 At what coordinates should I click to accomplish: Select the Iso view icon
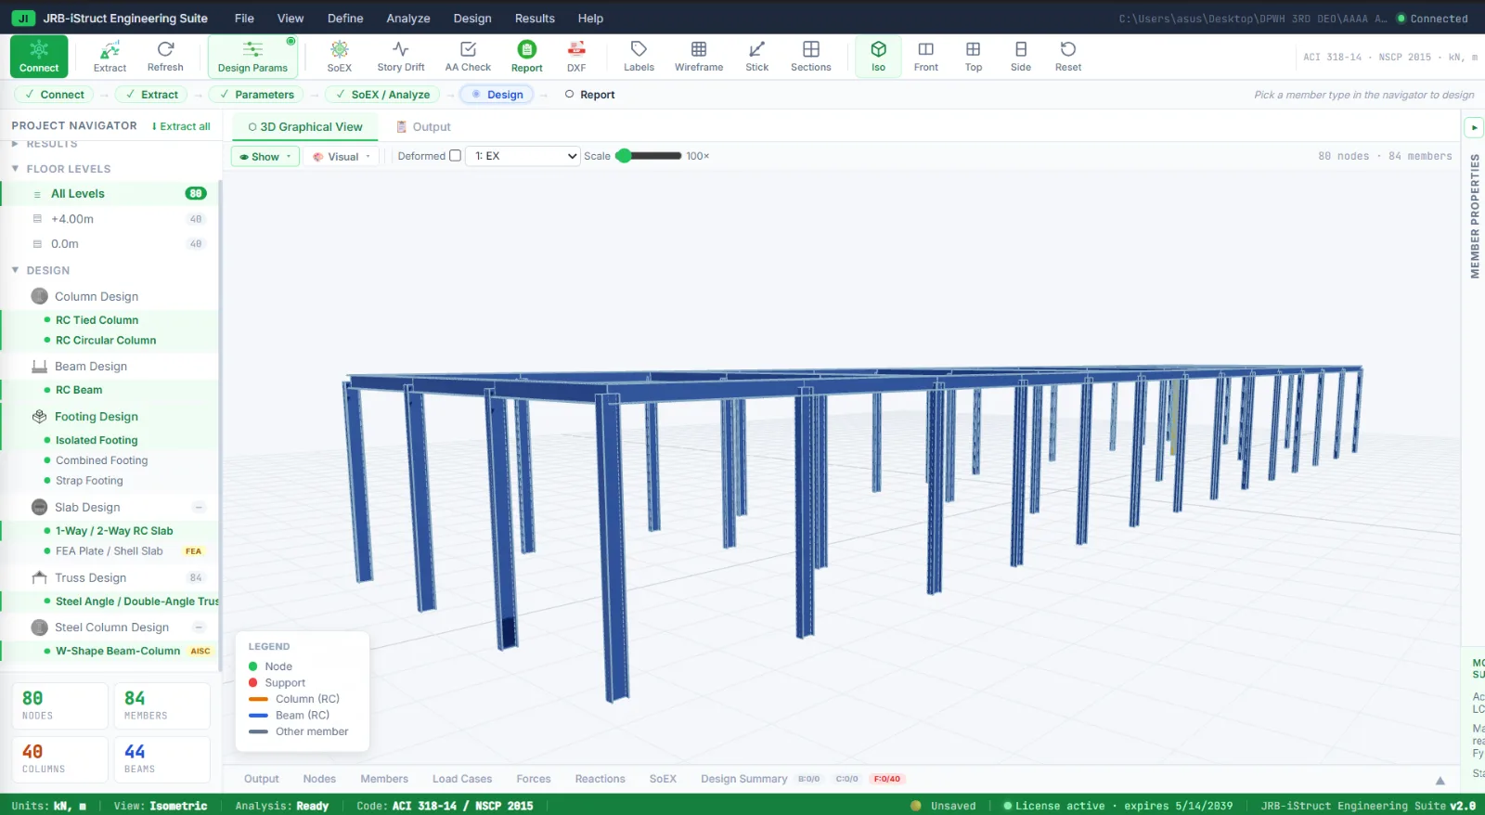[878, 56]
